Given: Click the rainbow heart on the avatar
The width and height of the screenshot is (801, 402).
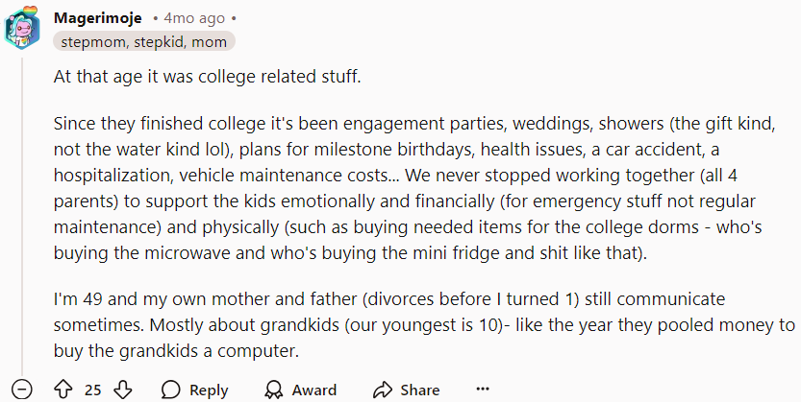Looking at the screenshot, I should pyautogui.click(x=30, y=11).
